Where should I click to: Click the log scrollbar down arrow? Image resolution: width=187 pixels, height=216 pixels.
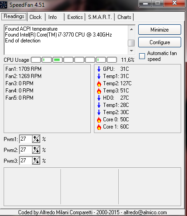pos(131,51)
